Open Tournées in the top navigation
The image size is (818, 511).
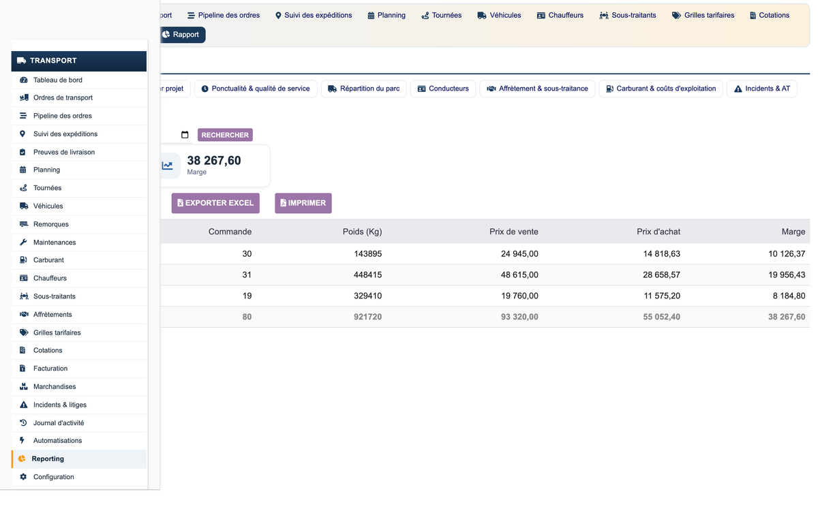[441, 15]
